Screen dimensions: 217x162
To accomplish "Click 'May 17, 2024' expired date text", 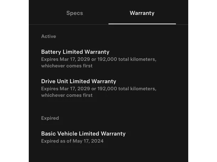I will [x=88, y=141].
